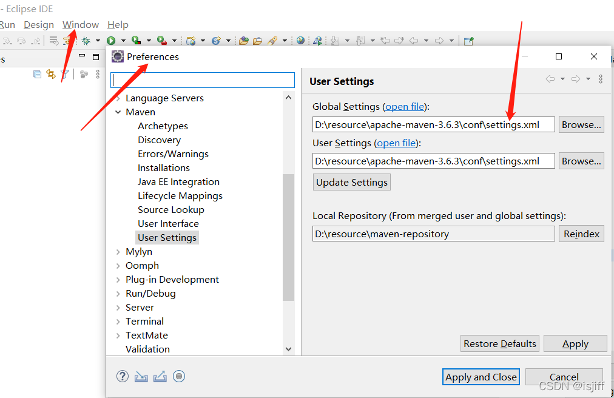The height and width of the screenshot is (398, 614).
Task: Open the Design menu
Action: pyautogui.click(x=39, y=25)
